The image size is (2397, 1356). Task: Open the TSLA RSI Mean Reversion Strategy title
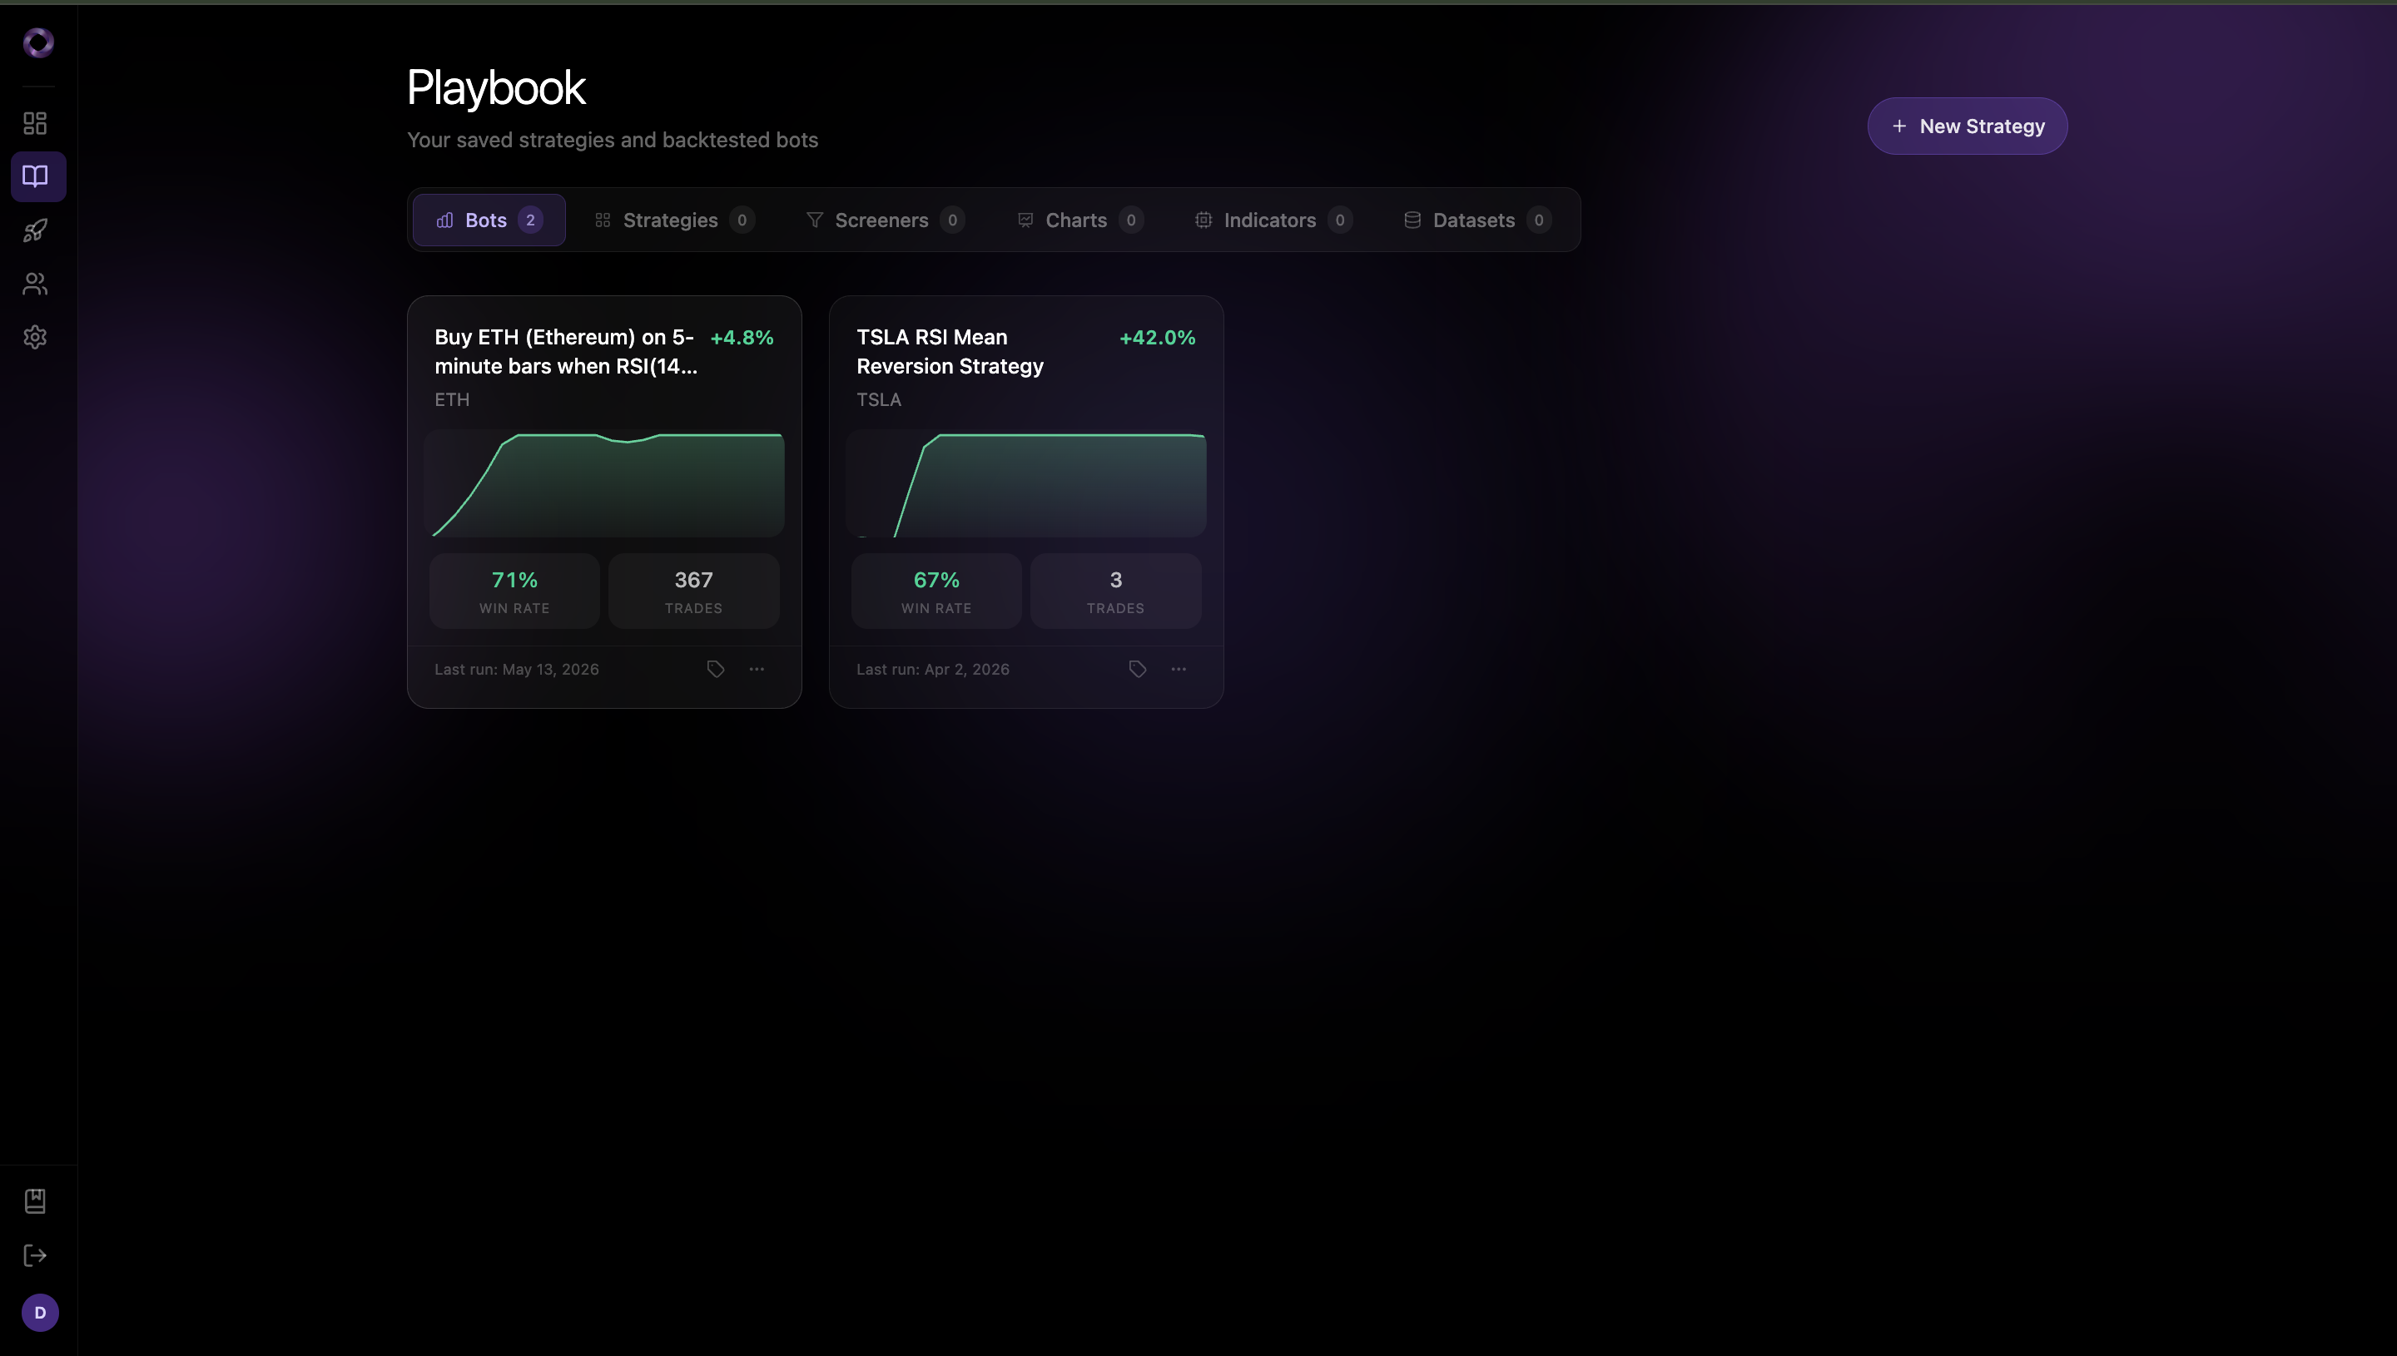(950, 351)
